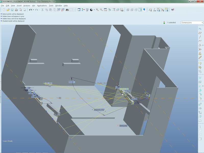
Task: Save the model using the disk icon
Action: click(12, 10)
